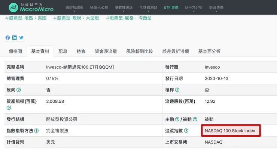Open help icon next to 指數複製方法
The width and height of the screenshot is (277, 152).
(x=36, y=131)
